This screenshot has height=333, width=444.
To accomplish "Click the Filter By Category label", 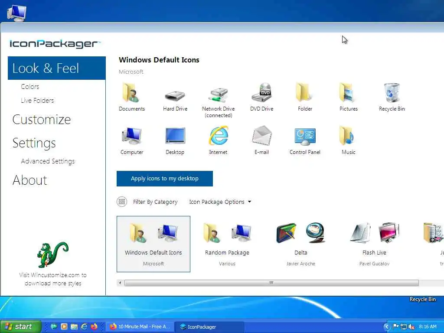I will pyautogui.click(x=155, y=202).
